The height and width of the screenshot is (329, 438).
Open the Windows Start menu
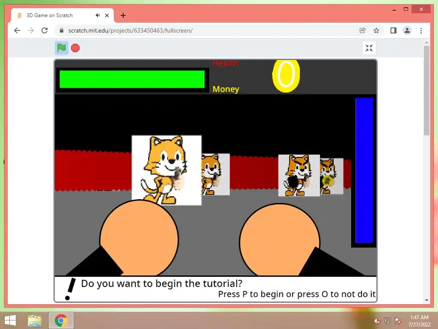tap(10, 320)
